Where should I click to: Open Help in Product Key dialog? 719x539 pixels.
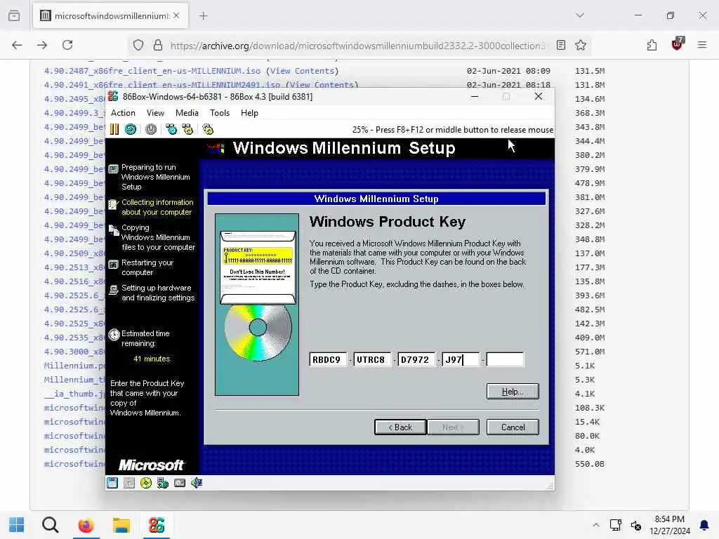(x=513, y=392)
